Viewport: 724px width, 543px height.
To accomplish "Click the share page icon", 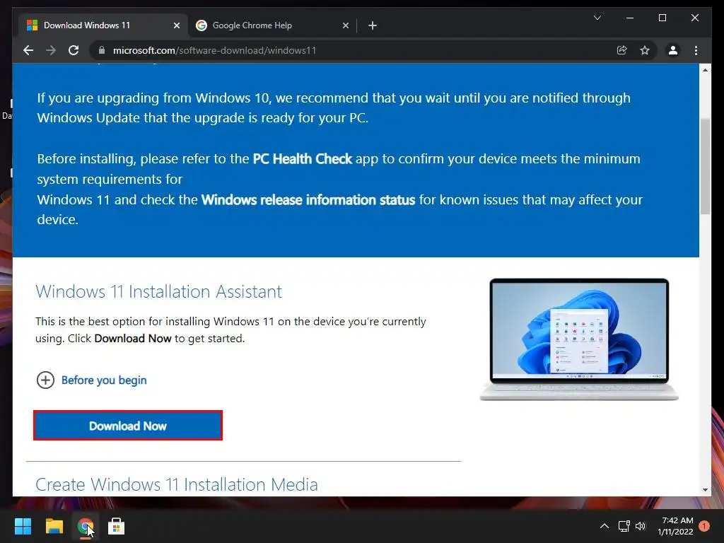I will (622, 50).
